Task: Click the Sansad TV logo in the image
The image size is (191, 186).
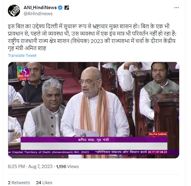Action: [23, 72]
